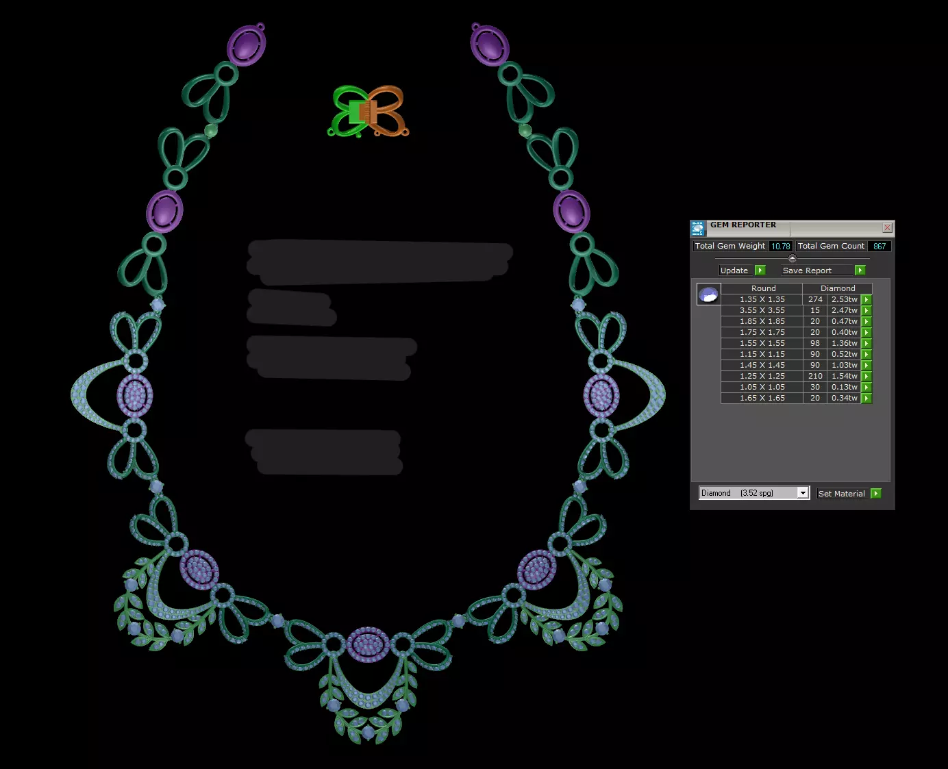Click the Total Gem Weight value 10.78
Viewport: 948px width, 769px height.
781,247
